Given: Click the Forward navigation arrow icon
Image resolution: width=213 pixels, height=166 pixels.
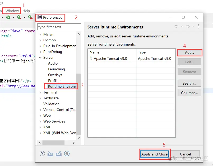Looking at the screenshot, I should click(x=188, y=26).
